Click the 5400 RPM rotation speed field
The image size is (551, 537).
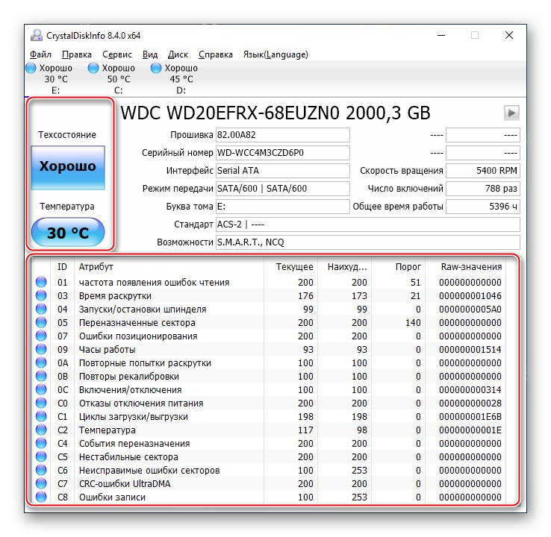[x=483, y=171]
